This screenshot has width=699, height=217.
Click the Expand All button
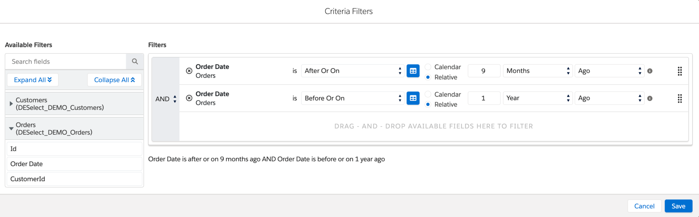pyautogui.click(x=33, y=80)
